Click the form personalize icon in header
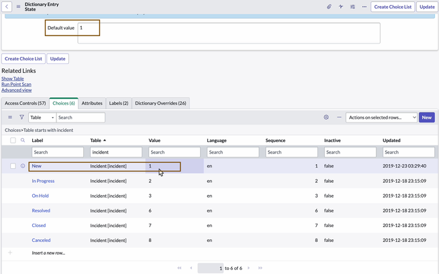Viewport: 439px width, 274px height. tap(352, 7)
